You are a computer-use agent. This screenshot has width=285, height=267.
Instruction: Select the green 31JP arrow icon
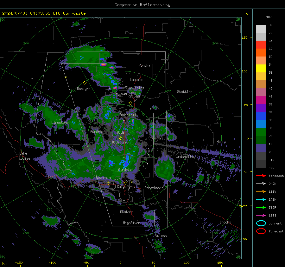pos(261,207)
